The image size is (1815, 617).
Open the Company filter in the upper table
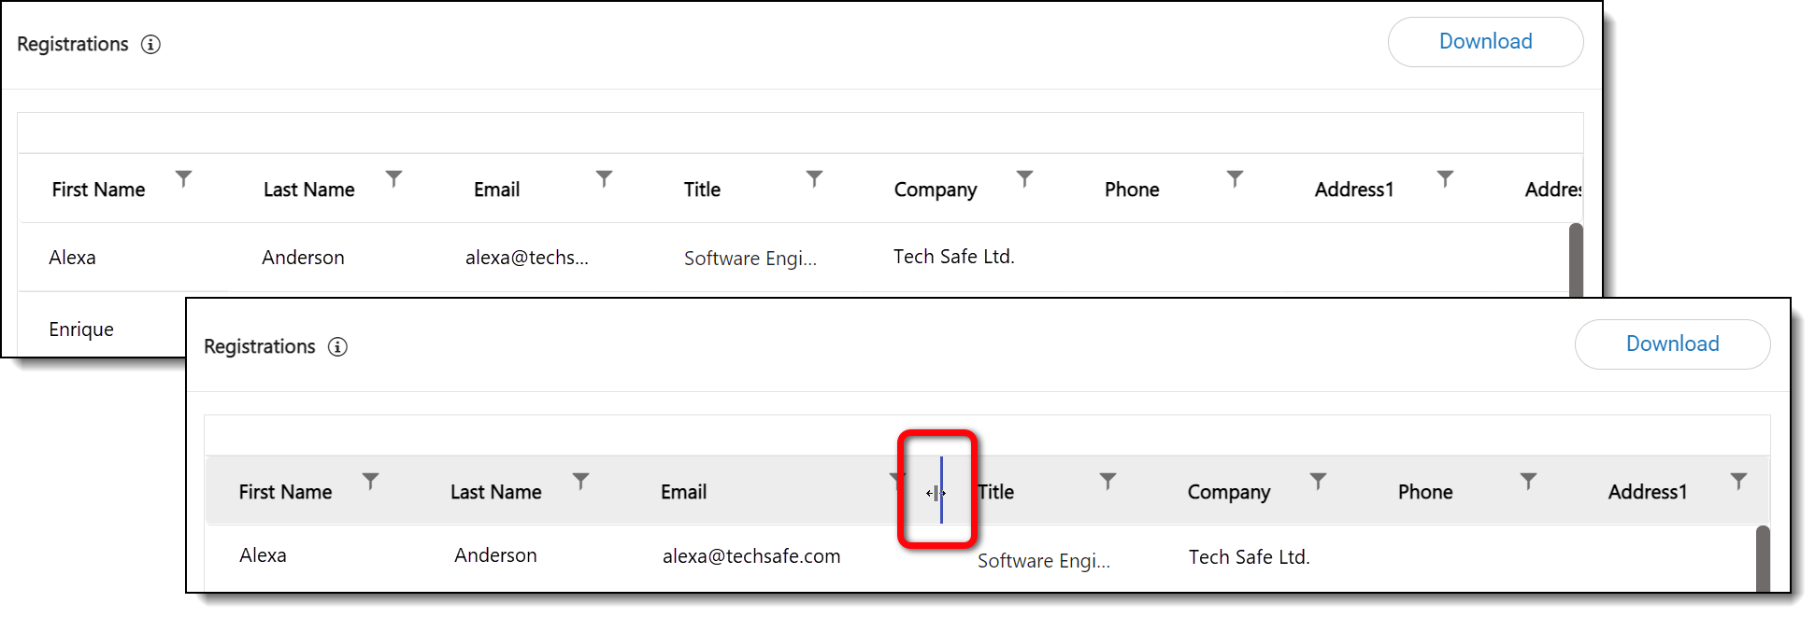(1025, 177)
